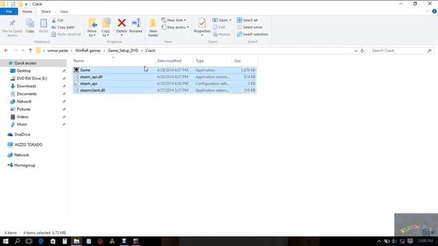Switch to the Home ribbon tab
This screenshot has height=246, width=438.
27,12
